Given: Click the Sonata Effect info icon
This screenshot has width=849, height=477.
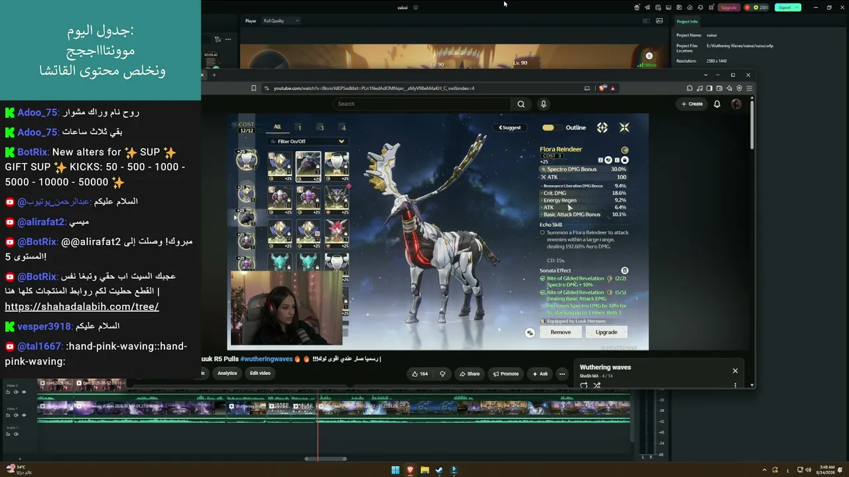Looking at the screenshot, I should tap(624, 270).
